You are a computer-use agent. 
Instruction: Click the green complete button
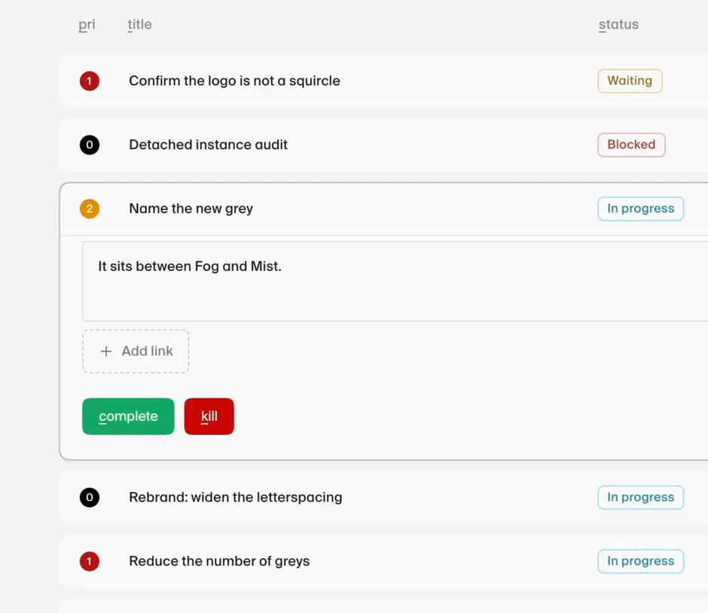(128, 416)
